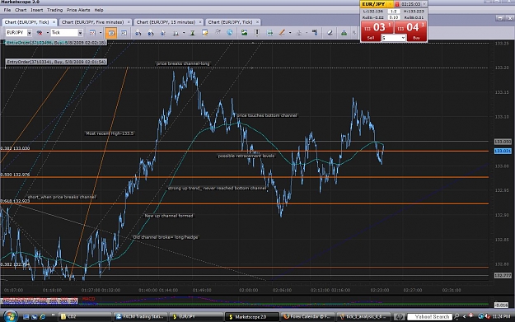Open the amount dropdown between Sell and Buy

[403, 38]
